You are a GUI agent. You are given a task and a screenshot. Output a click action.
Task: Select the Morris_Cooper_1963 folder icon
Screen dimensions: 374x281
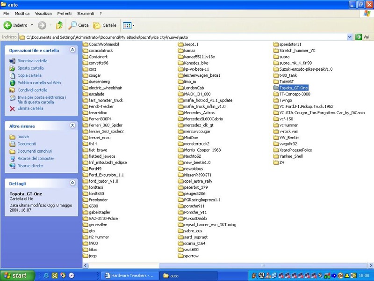pyautogui.click(x=180, y=150)
